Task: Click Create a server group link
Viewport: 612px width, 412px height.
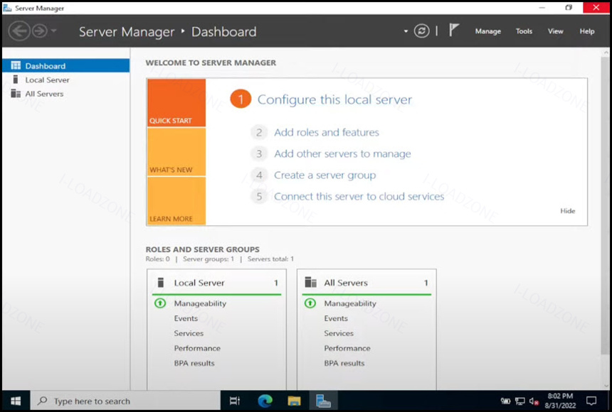Action: click(325, 175)
